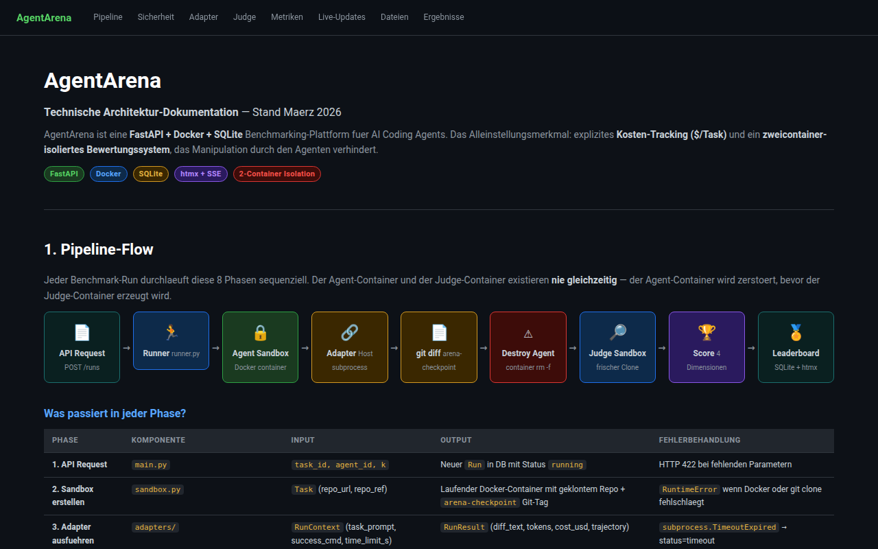Click the sandbox.py code chip
This screenshot has height=549, width=878.
click(158, 489)
